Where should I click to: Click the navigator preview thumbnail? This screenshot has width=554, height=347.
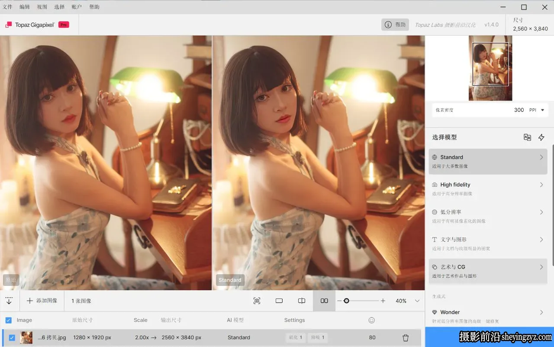(x=490, y=68)
